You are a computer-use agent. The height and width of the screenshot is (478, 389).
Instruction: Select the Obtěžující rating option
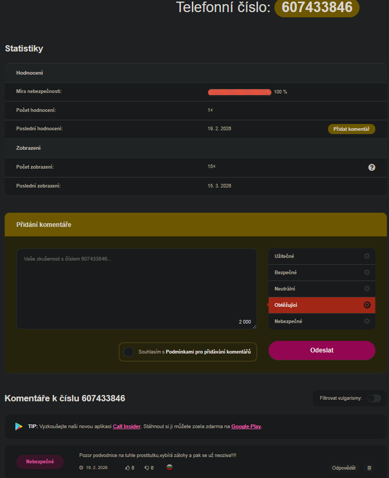pos(322,305)
